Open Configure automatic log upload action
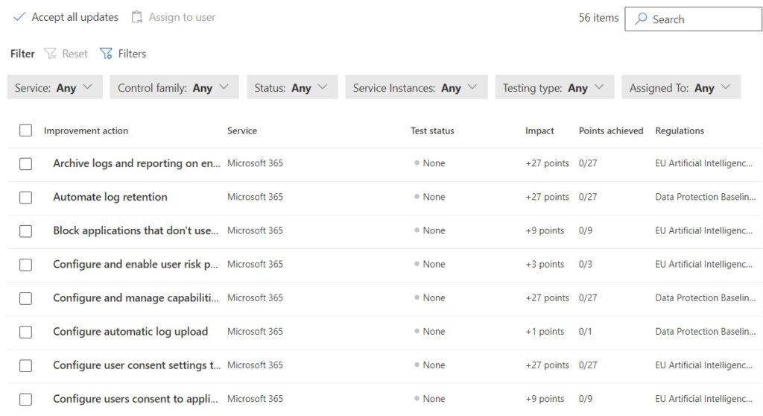 pyautogui.click(x=130, y=332)
